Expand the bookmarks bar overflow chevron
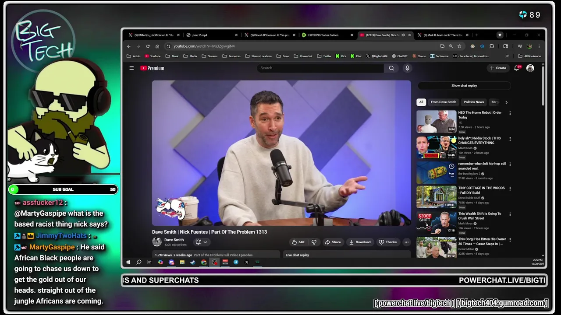The width and height of the screenshot is (561, 315). pos(508,56)
